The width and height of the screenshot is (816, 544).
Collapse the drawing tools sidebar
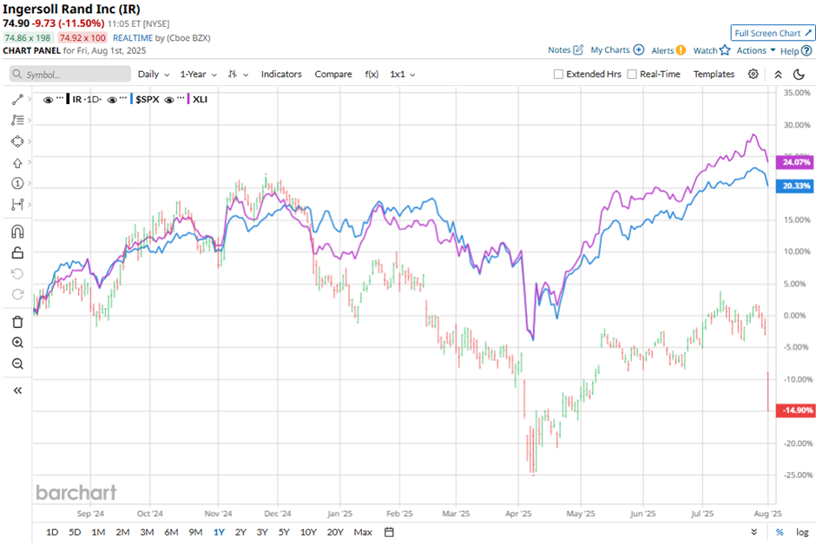[17, 390]
